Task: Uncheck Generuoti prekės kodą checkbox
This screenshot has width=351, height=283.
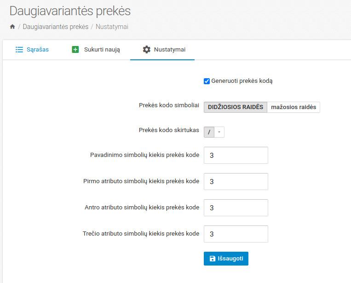Action: pos(207,81)
